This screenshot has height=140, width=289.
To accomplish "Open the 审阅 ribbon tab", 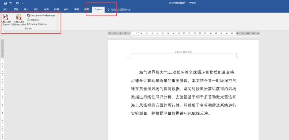I will click(77, 9).
